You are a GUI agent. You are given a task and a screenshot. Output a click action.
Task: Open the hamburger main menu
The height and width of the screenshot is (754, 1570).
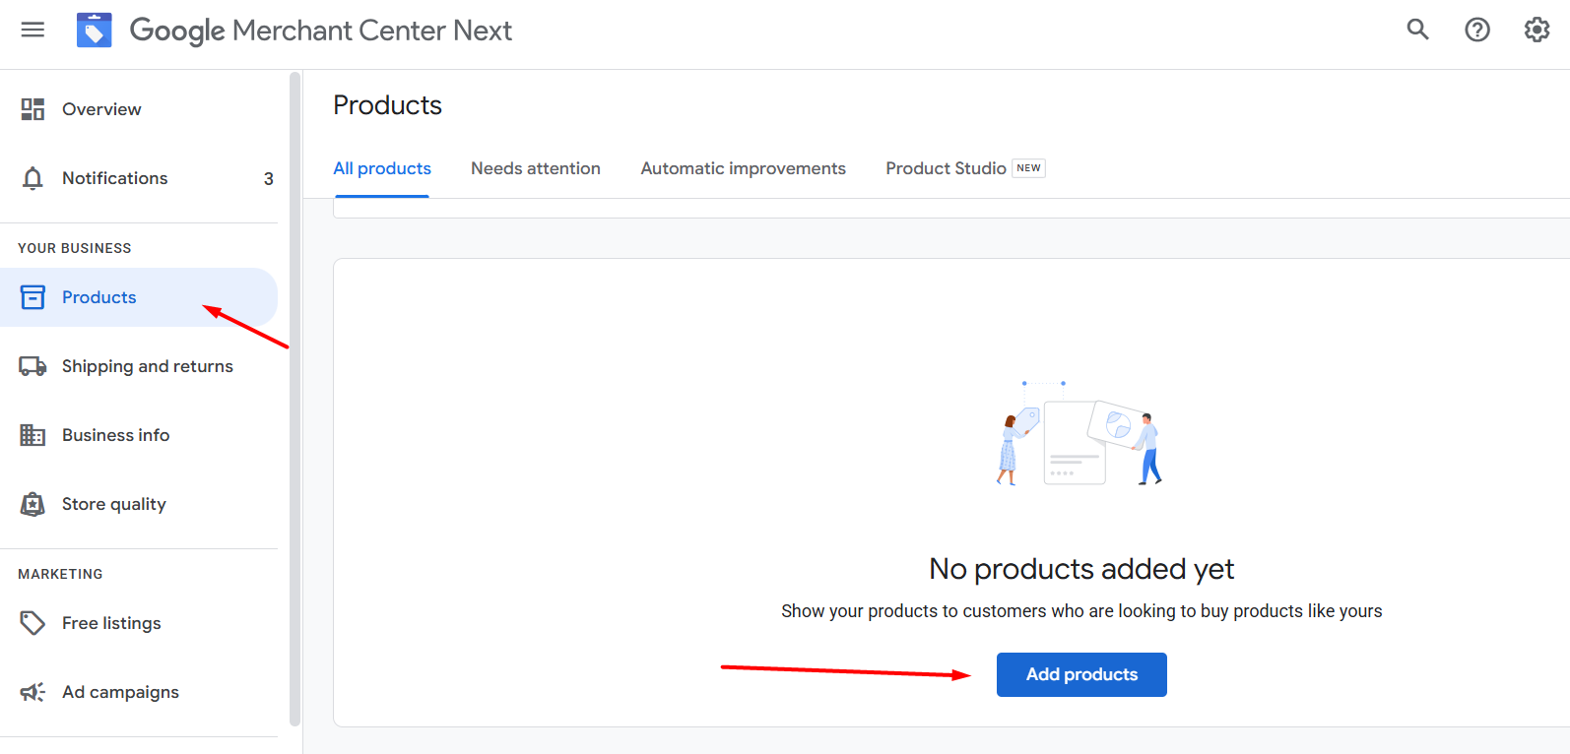coord(33,30)
